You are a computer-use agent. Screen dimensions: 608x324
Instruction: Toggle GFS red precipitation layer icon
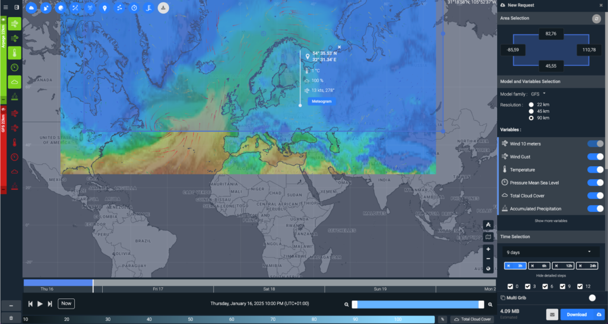pyautogui.click(x=14, y=186)
